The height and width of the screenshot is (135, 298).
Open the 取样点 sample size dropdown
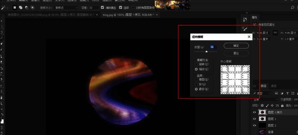click(x=66, y=8)
